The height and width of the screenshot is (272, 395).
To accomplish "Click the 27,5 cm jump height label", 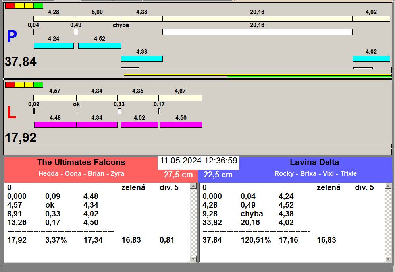I will 178,175.
